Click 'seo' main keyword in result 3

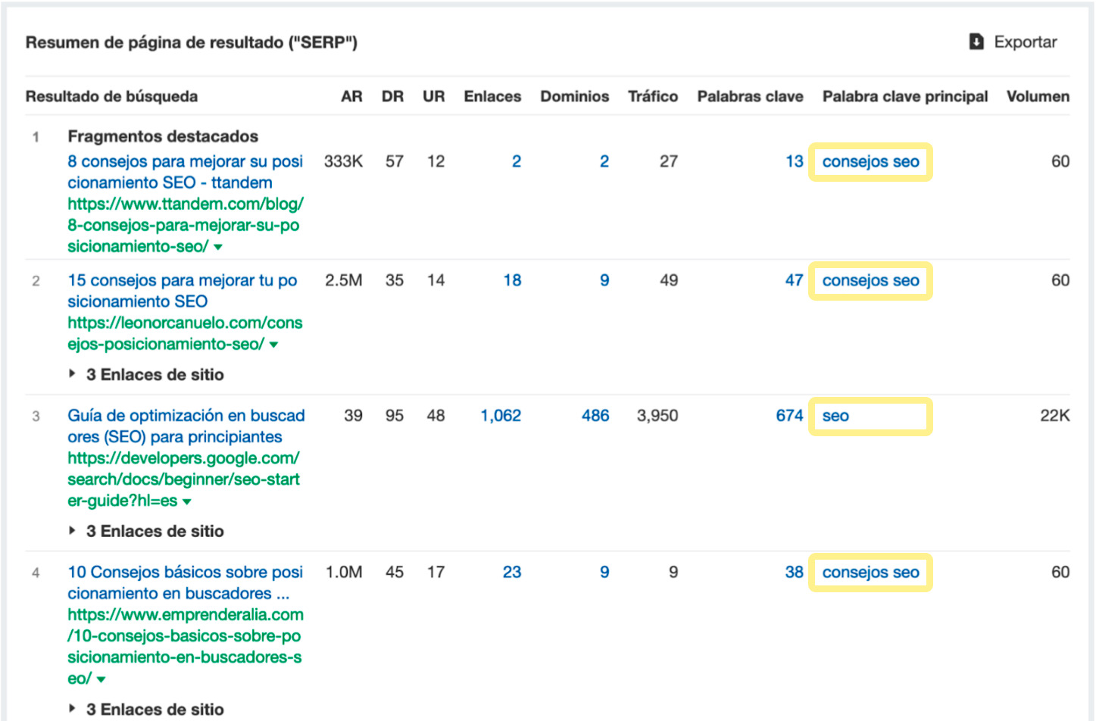[x=835, y=416]
